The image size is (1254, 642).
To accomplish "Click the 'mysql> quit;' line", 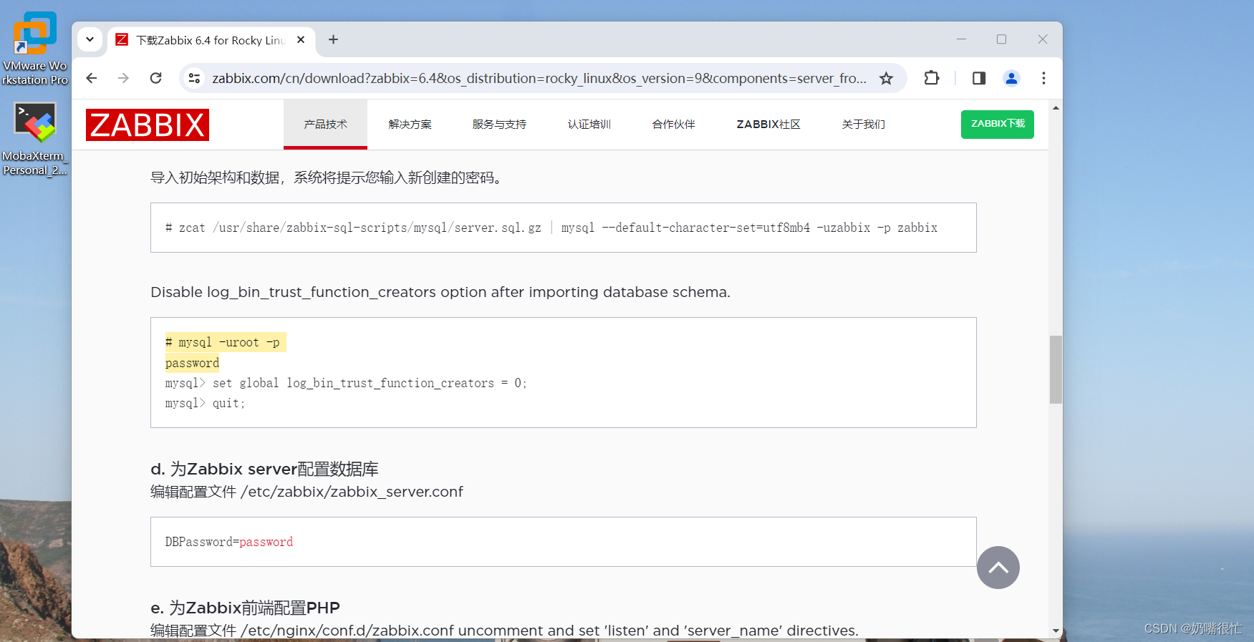I will pyautogui.click(x=205, y=403).
